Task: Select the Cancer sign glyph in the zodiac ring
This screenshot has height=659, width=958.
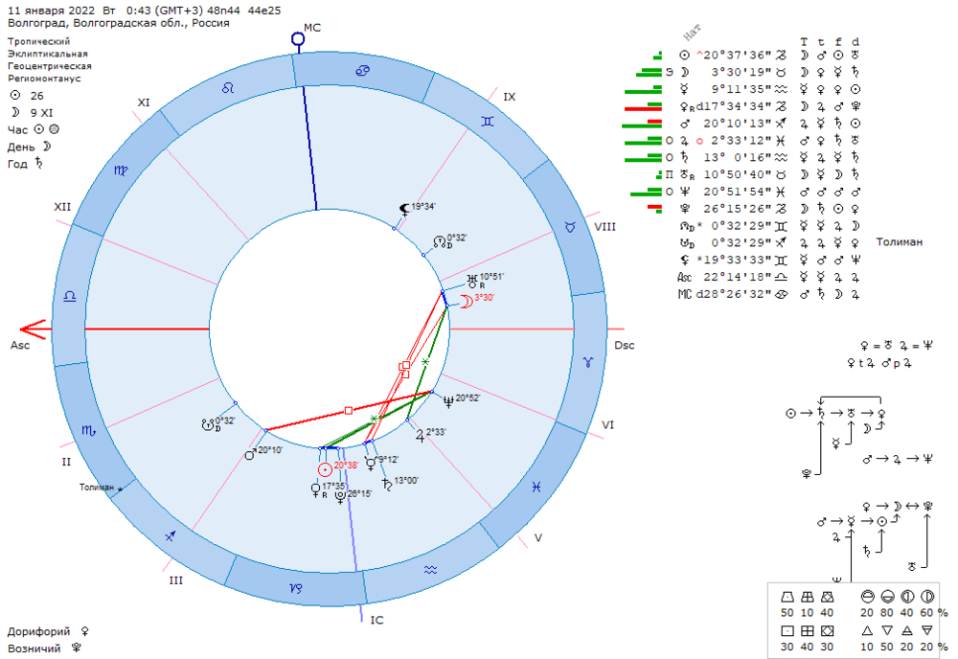Action: [362, 72]
